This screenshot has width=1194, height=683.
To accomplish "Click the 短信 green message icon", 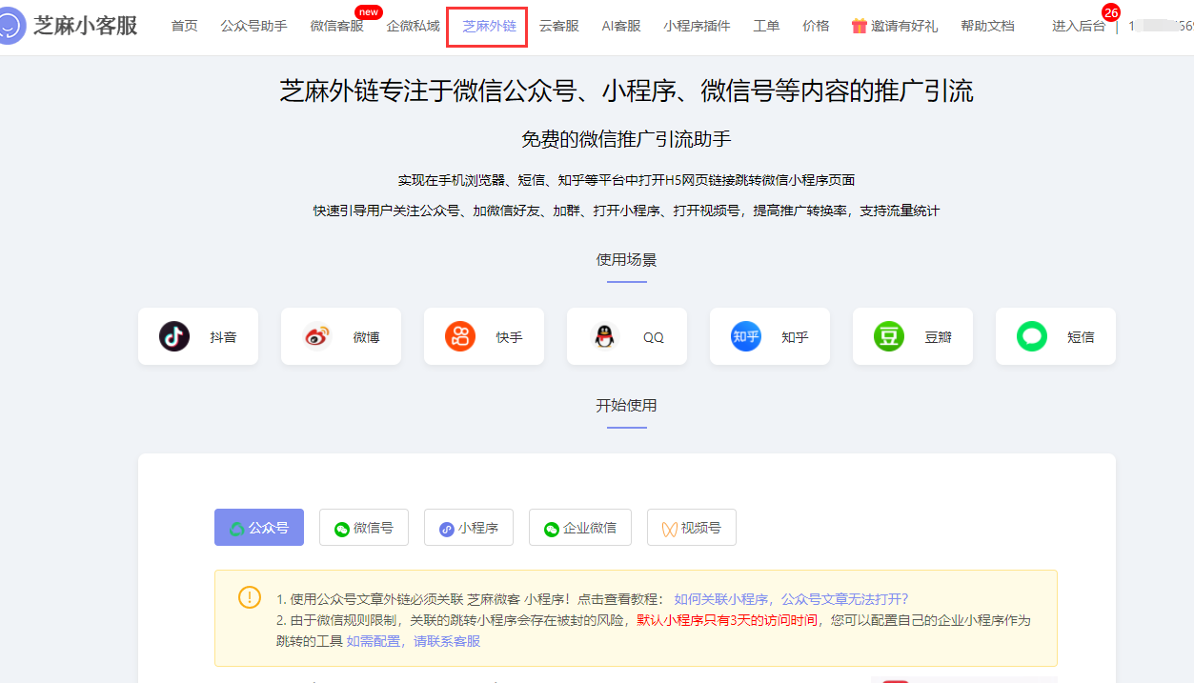I will (x=1032, y=336).
